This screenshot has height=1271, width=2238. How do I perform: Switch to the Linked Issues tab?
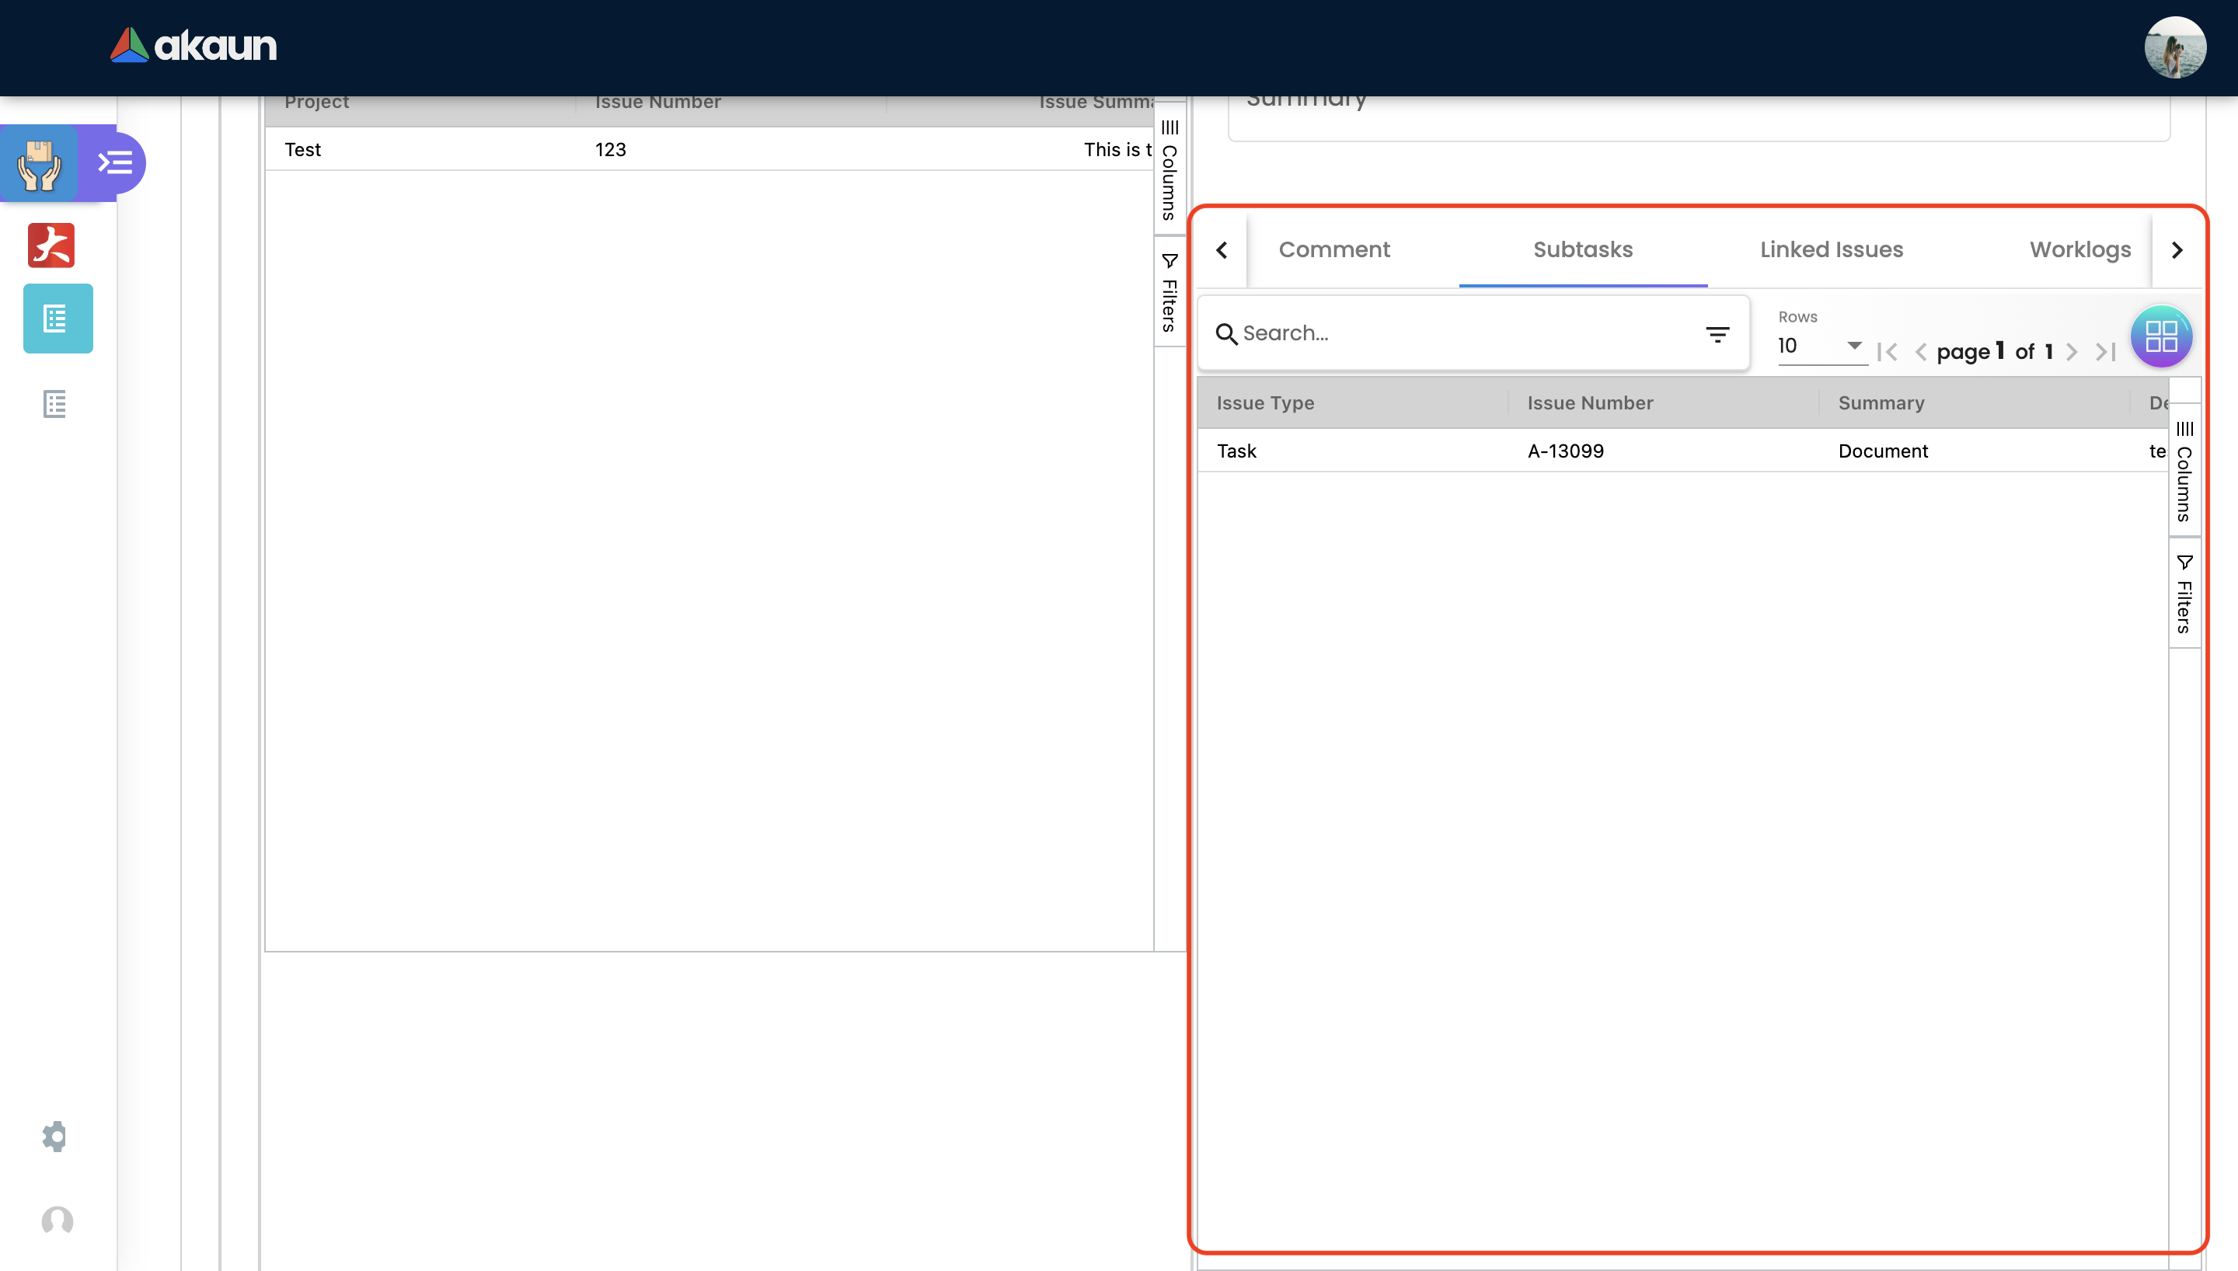tap(1832, 249)
